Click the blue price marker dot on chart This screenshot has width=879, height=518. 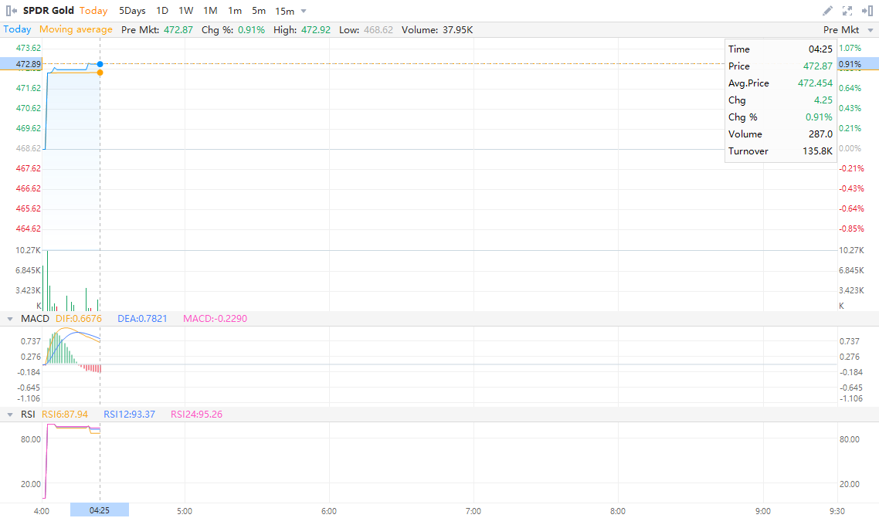(100, 64)
